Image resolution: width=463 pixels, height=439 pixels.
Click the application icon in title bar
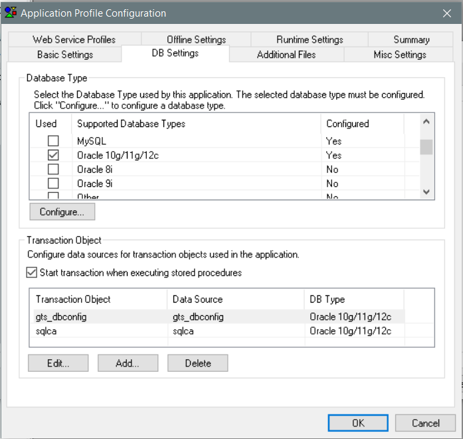point(11,13)
